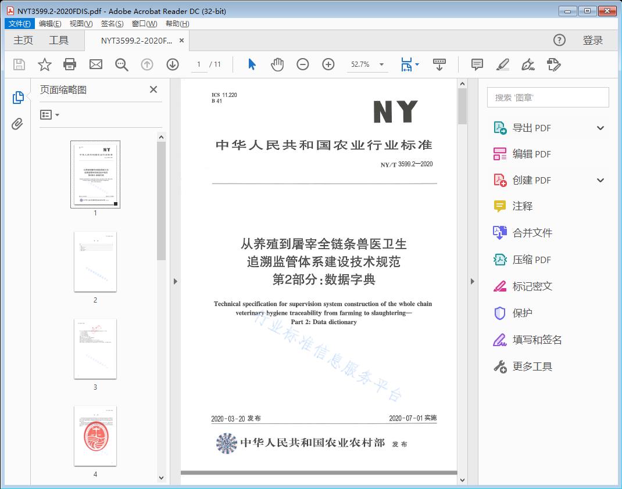Switch to the 主页 tab
Image resolution: width=622 pixels, height=489 pixels.
pos(23,40)
